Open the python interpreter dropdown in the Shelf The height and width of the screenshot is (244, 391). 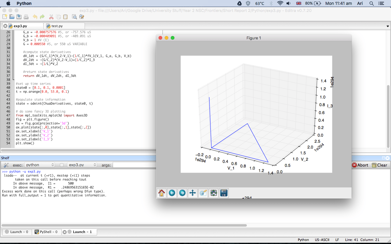[40, 165]
